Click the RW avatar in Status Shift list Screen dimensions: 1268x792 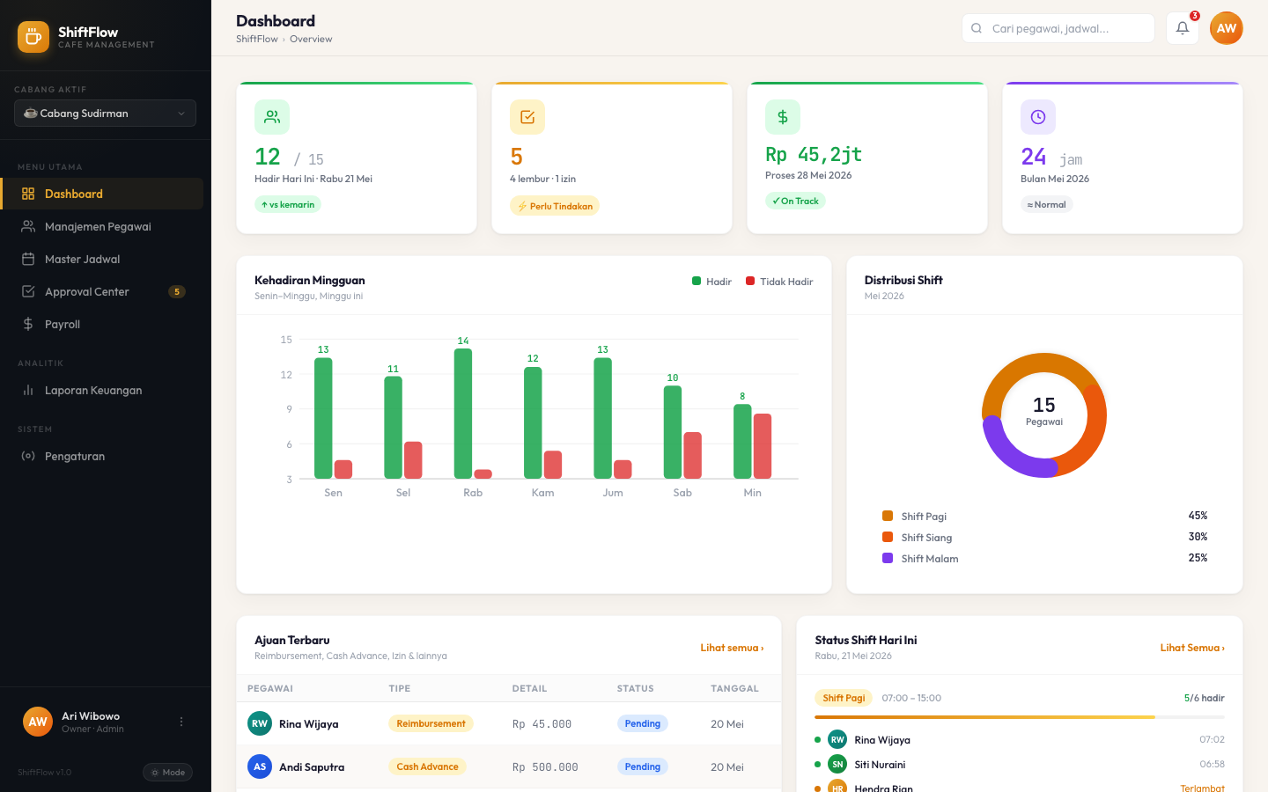coord(837,739)
